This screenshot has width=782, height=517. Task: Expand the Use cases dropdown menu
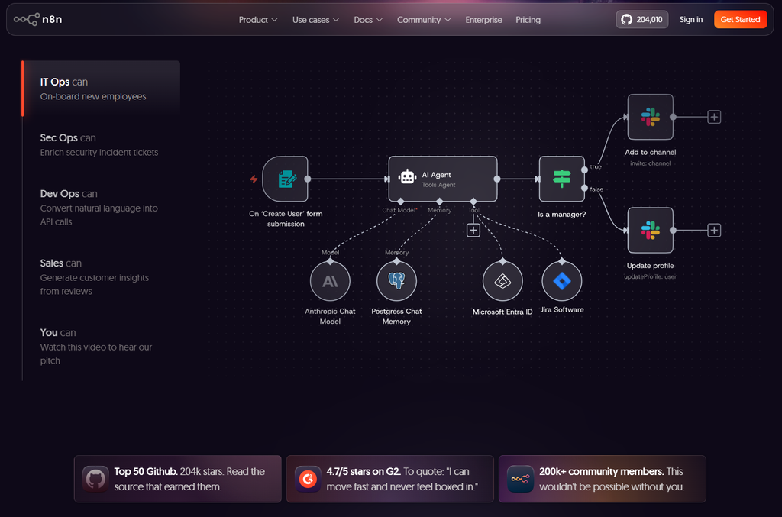click(315, 20)
